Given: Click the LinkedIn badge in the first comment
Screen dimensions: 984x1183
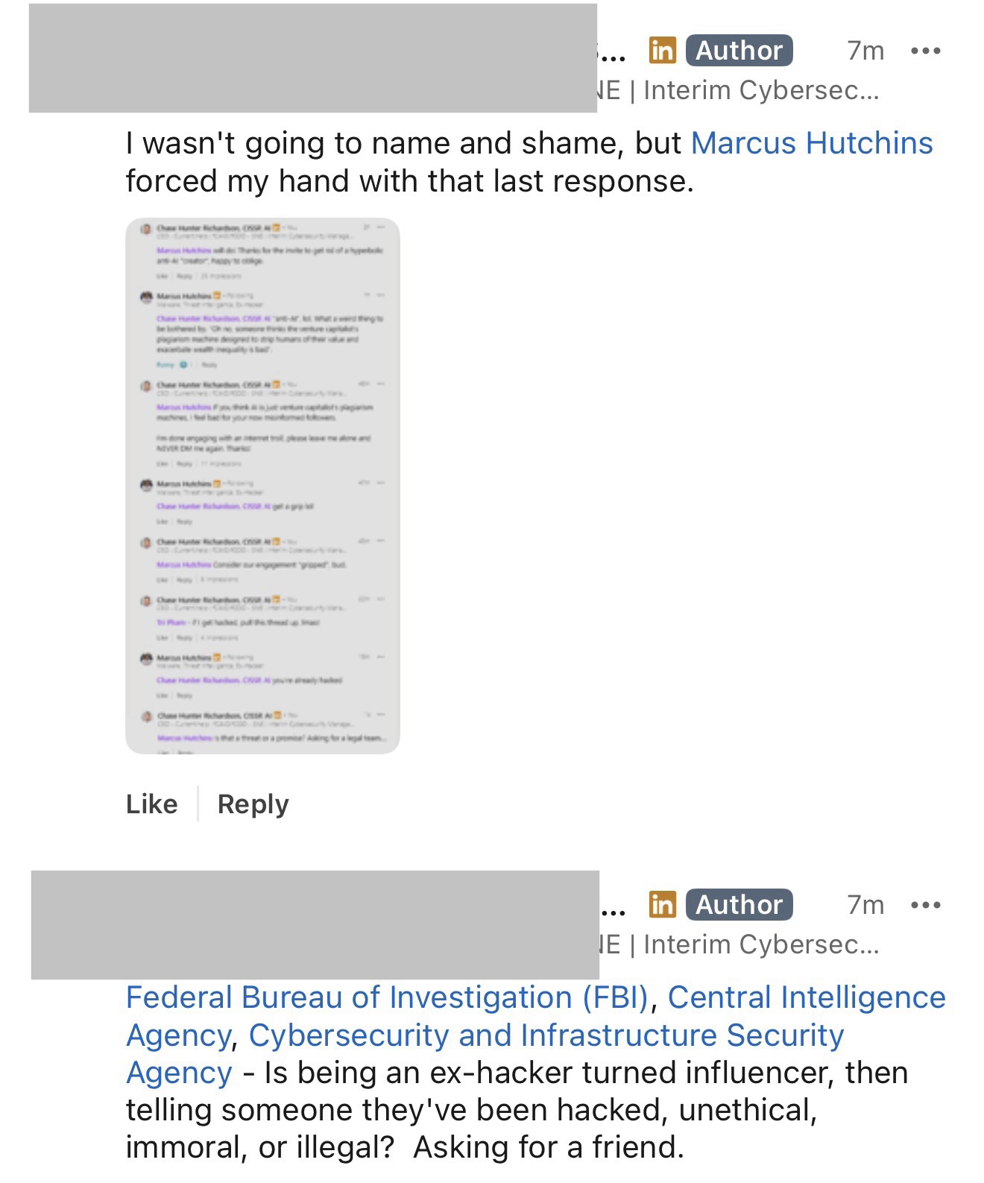Looking at the screenshot, I should click(x=662, y=50).
